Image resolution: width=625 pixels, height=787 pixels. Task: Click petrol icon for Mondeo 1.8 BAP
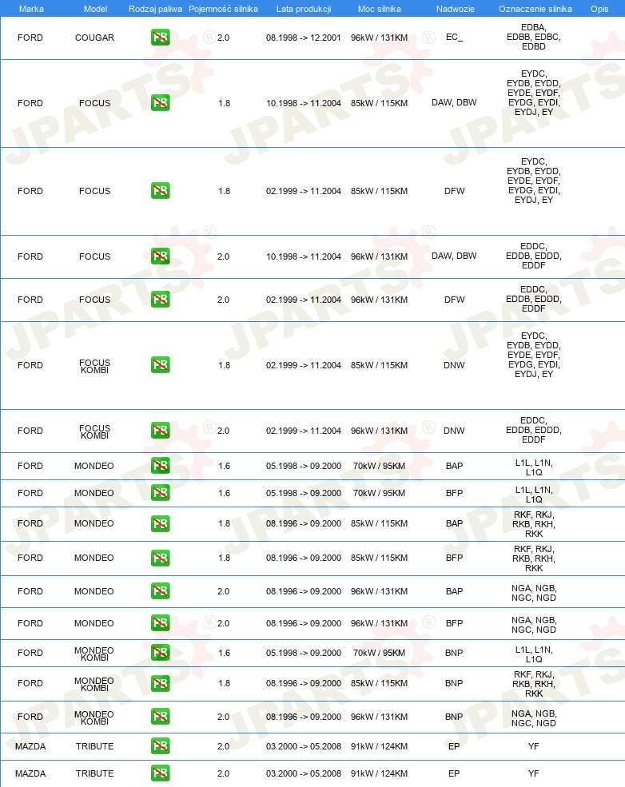[x=160, y=523]
